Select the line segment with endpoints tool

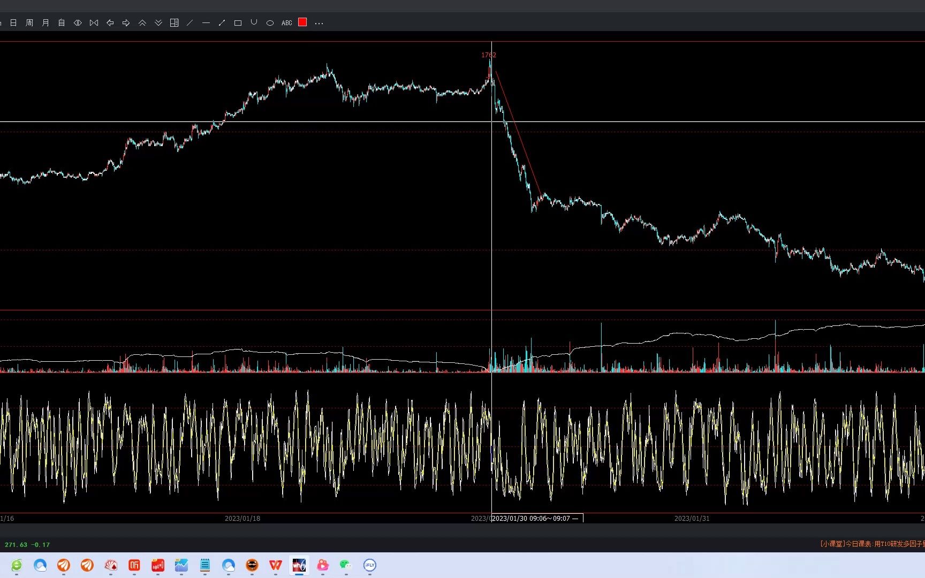[x=222, y=23]
